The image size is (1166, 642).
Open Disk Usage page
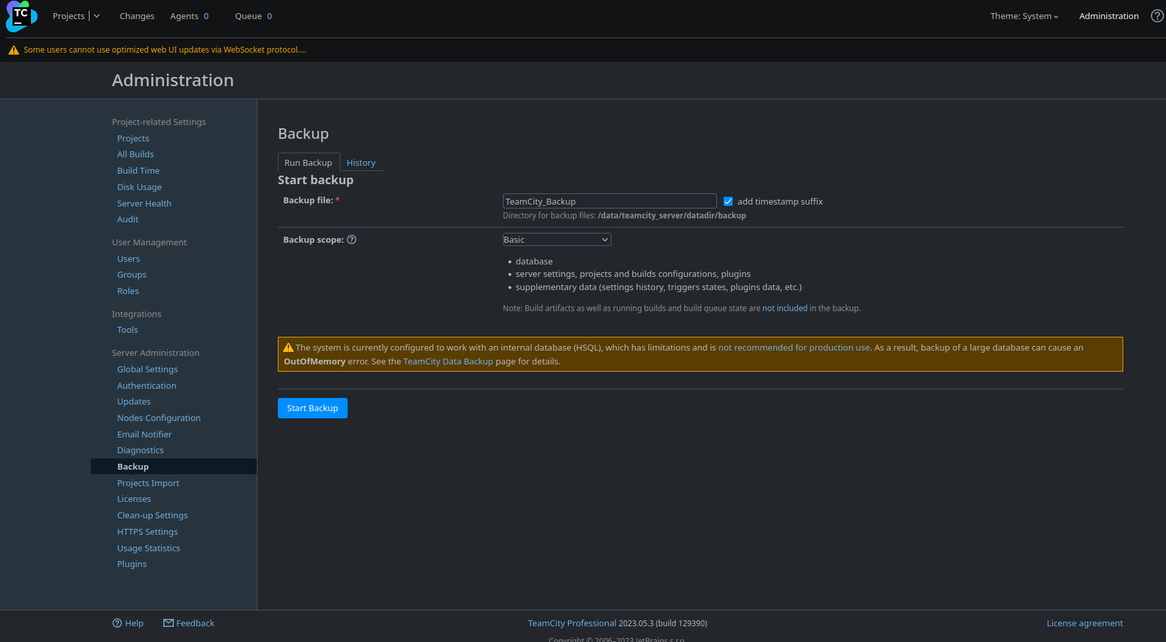139,187
